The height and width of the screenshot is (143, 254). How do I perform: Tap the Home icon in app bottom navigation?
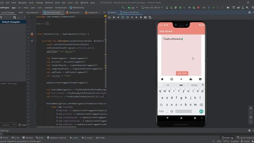click(162, 79)
